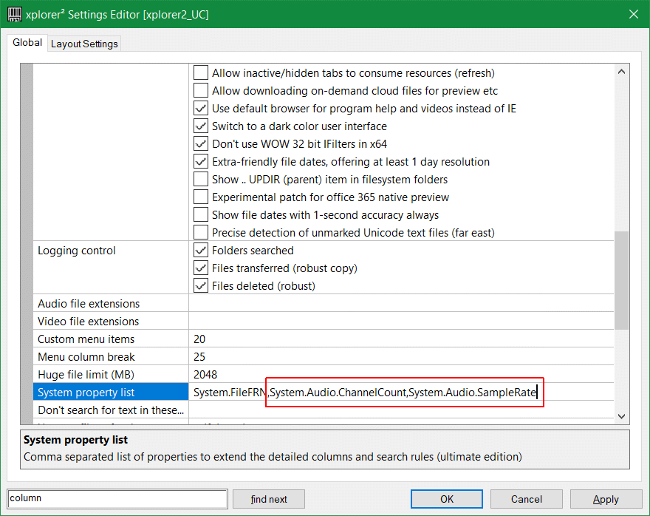This screenshot has height=516, width=650.
Task: Check on-demand cloud files download option
Action: (x=201, y=90)
